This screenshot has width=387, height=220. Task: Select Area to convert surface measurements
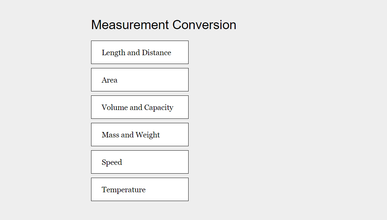coord(139,80)
